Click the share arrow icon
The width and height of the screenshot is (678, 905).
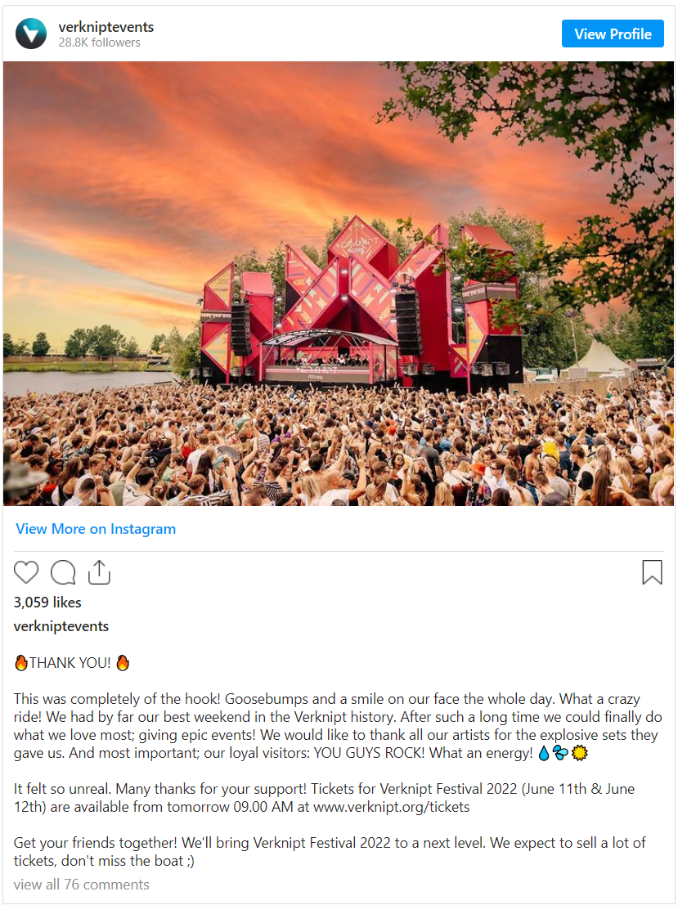(x=99, y=572)
